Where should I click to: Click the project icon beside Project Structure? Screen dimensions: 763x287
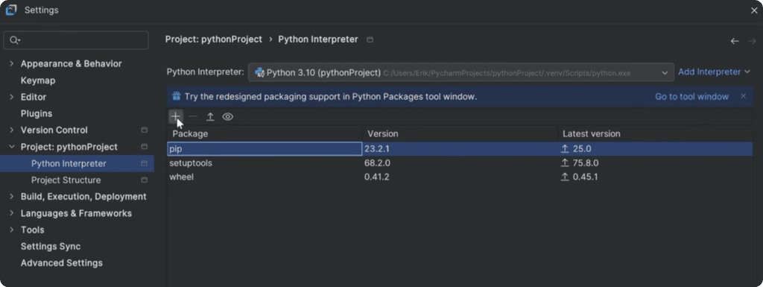(144, 180)
